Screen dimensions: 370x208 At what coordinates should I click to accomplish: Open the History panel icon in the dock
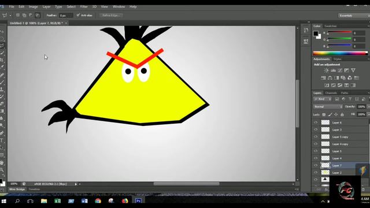point(306,30)
